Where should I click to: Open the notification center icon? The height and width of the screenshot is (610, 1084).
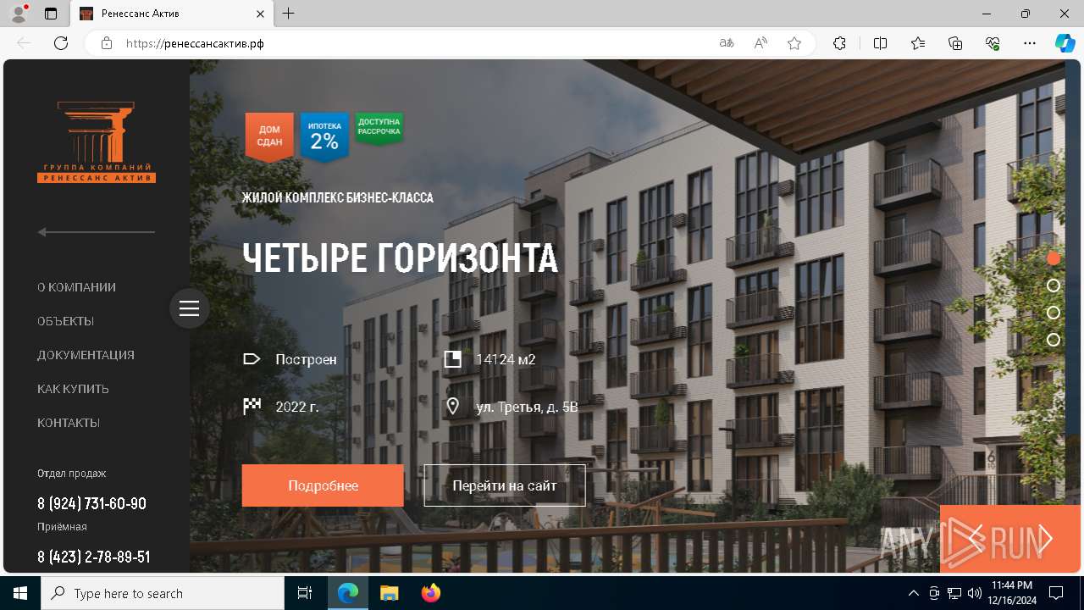[1056, 593]
